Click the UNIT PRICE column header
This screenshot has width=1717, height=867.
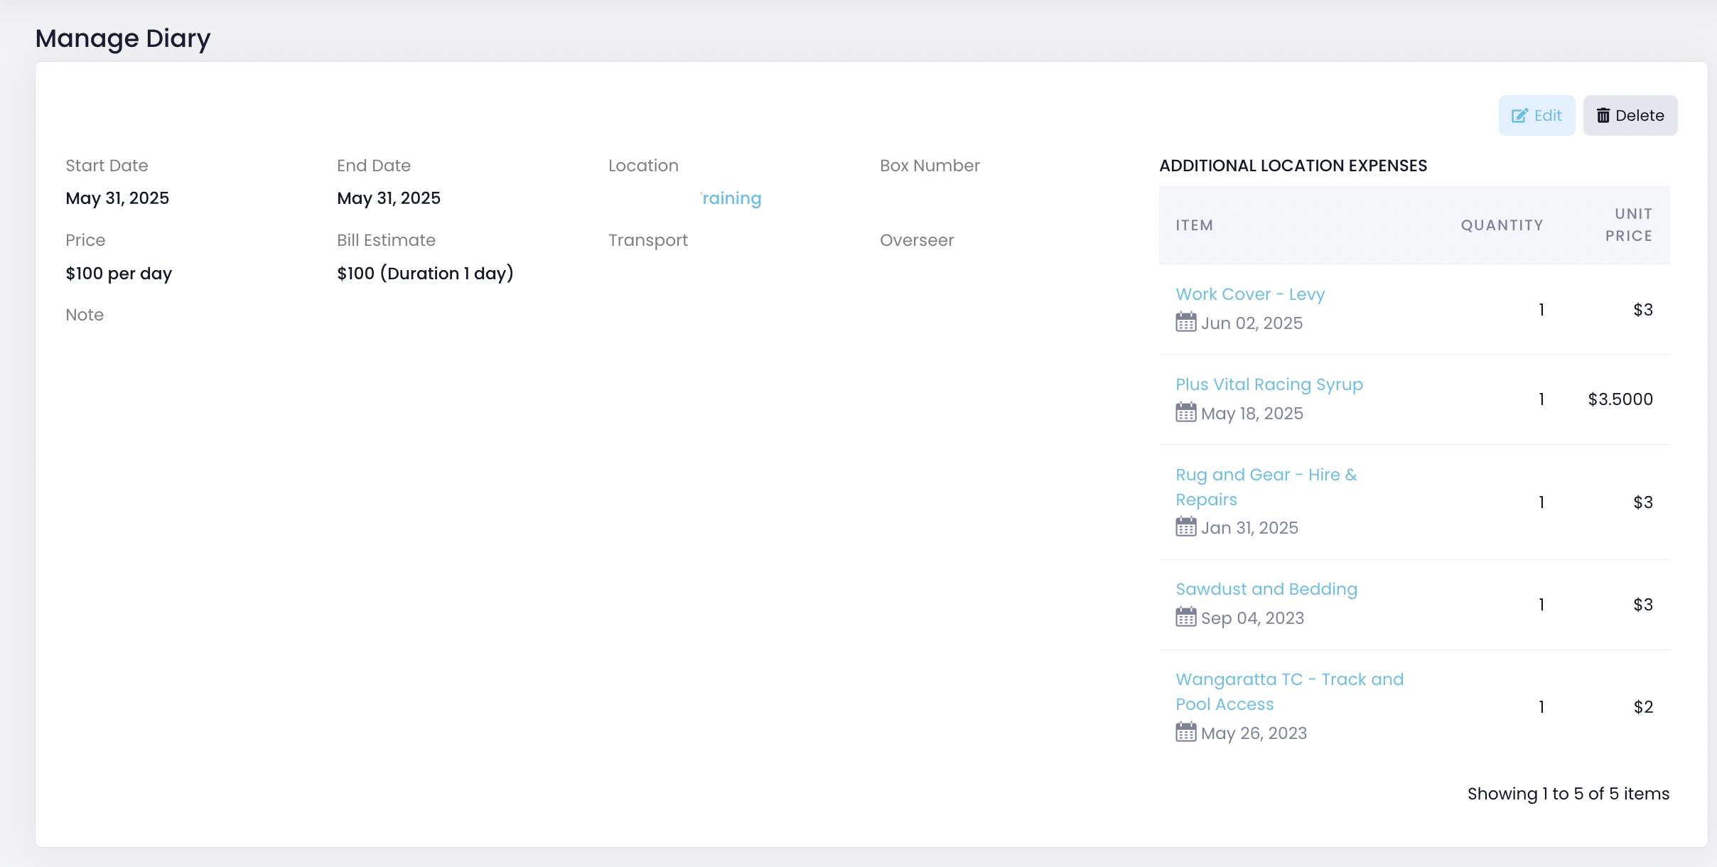click(1628, 225)
